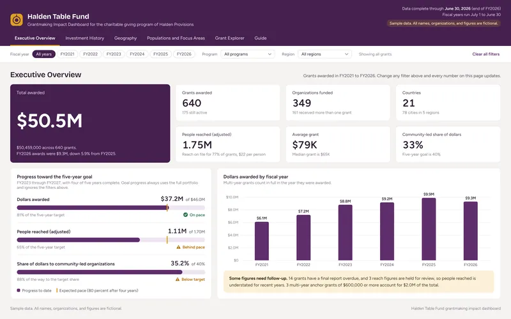Click the Behind pace status label

coord(194,247)
